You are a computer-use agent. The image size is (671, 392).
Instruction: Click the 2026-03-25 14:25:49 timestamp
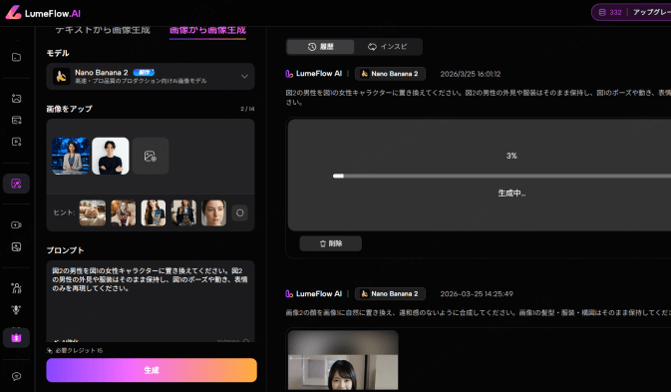pos(477,294)
